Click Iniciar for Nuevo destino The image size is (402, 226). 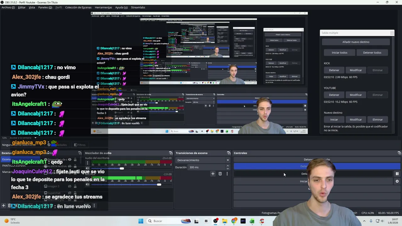coord(334,120)
